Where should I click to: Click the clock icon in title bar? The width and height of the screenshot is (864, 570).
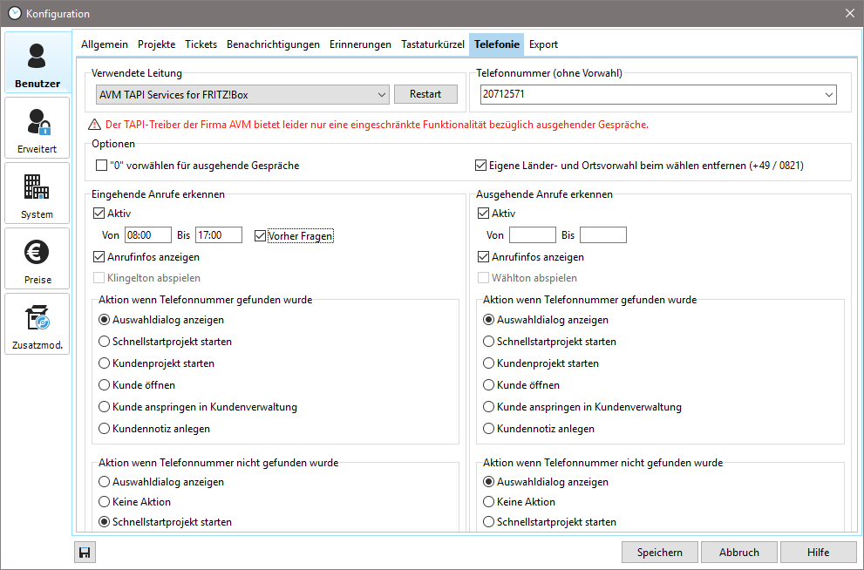click(x=14, y=13)
